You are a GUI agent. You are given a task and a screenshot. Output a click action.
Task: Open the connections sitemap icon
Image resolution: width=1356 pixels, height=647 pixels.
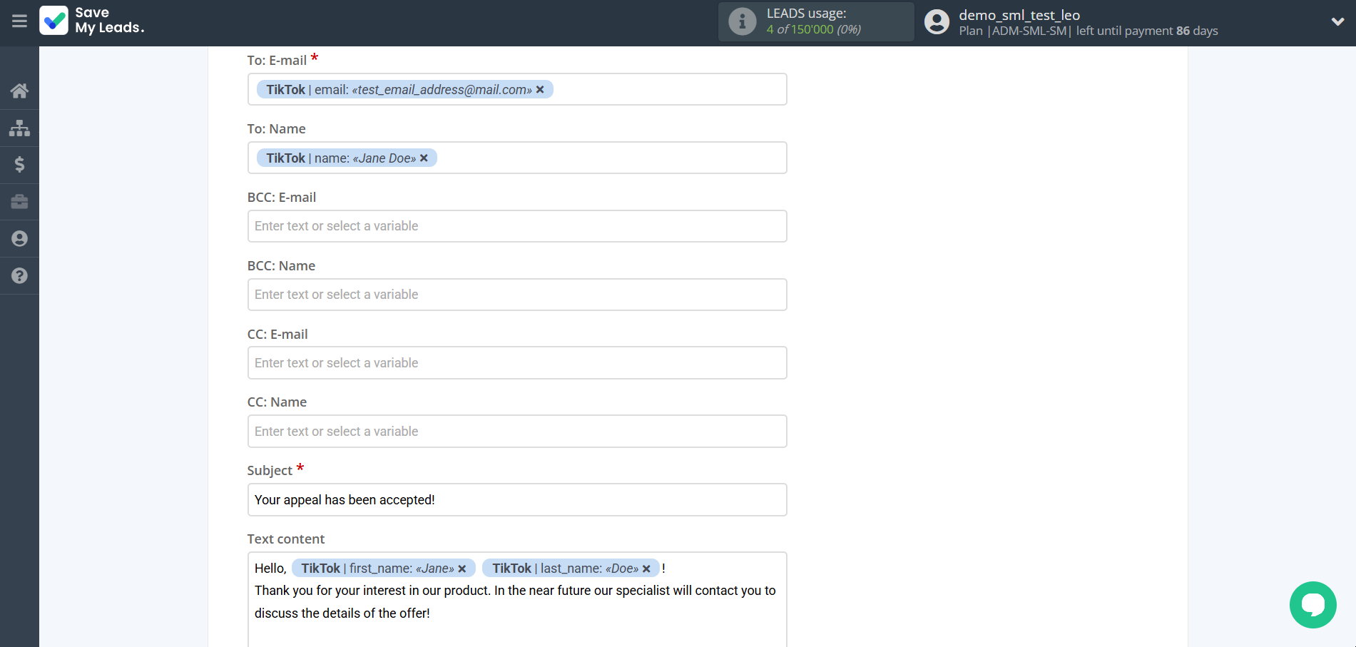pyautogui.click(x=19, y=128)
